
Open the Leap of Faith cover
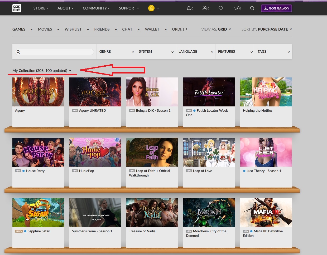coord(152,152)
